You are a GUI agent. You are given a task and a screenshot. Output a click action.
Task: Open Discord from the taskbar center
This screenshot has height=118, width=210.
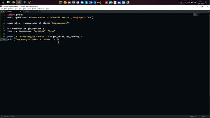pos(78,2)
